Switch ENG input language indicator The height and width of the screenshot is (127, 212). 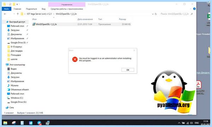196,123
